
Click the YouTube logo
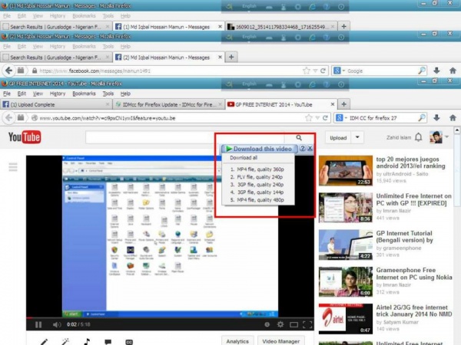point(25,137)
